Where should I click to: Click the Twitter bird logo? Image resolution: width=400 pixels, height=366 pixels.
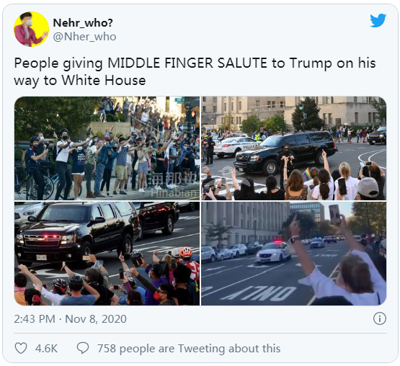378,20
